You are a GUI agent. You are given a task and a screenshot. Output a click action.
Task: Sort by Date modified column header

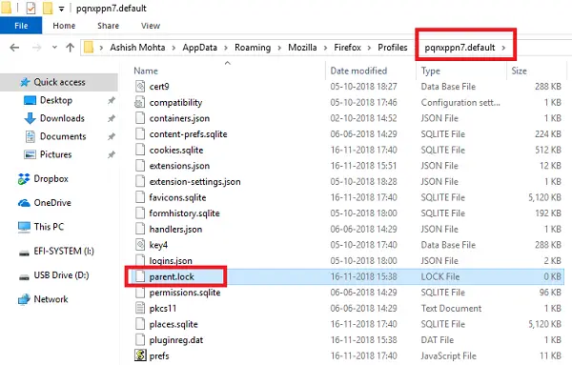358,71
